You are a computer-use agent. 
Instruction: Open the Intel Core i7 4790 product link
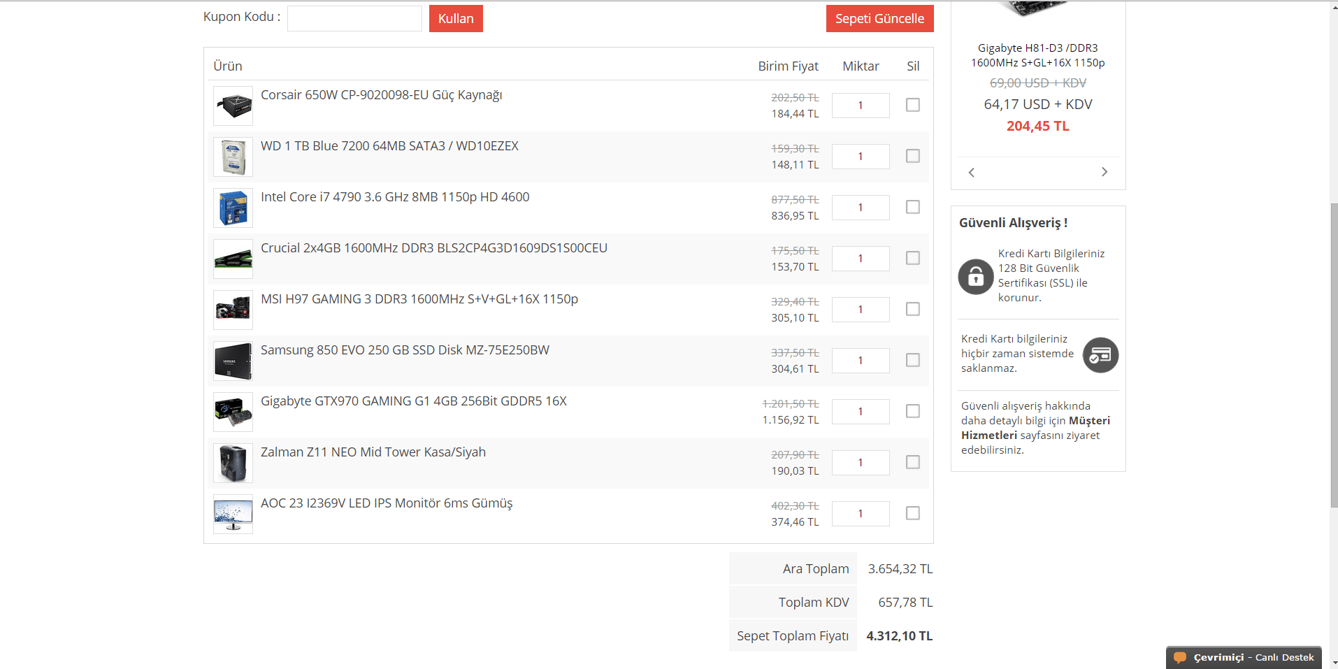click(395, 197)
